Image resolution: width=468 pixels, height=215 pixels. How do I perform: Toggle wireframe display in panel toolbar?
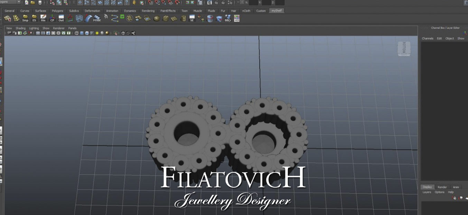(x=76, y=33)
